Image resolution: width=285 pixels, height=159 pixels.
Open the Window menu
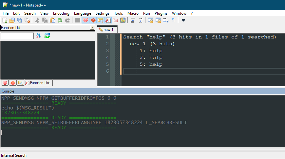click(179, 13)
